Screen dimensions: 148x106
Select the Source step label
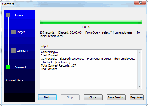[x=19, y=15]
